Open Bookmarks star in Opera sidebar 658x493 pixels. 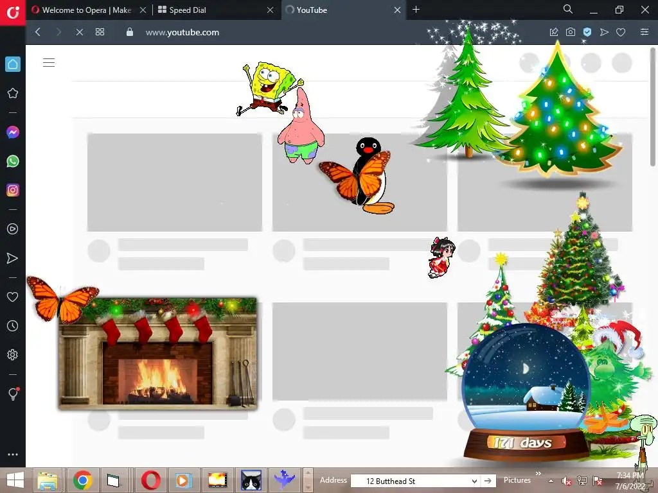pyautogui.click(x=13, y=93)
